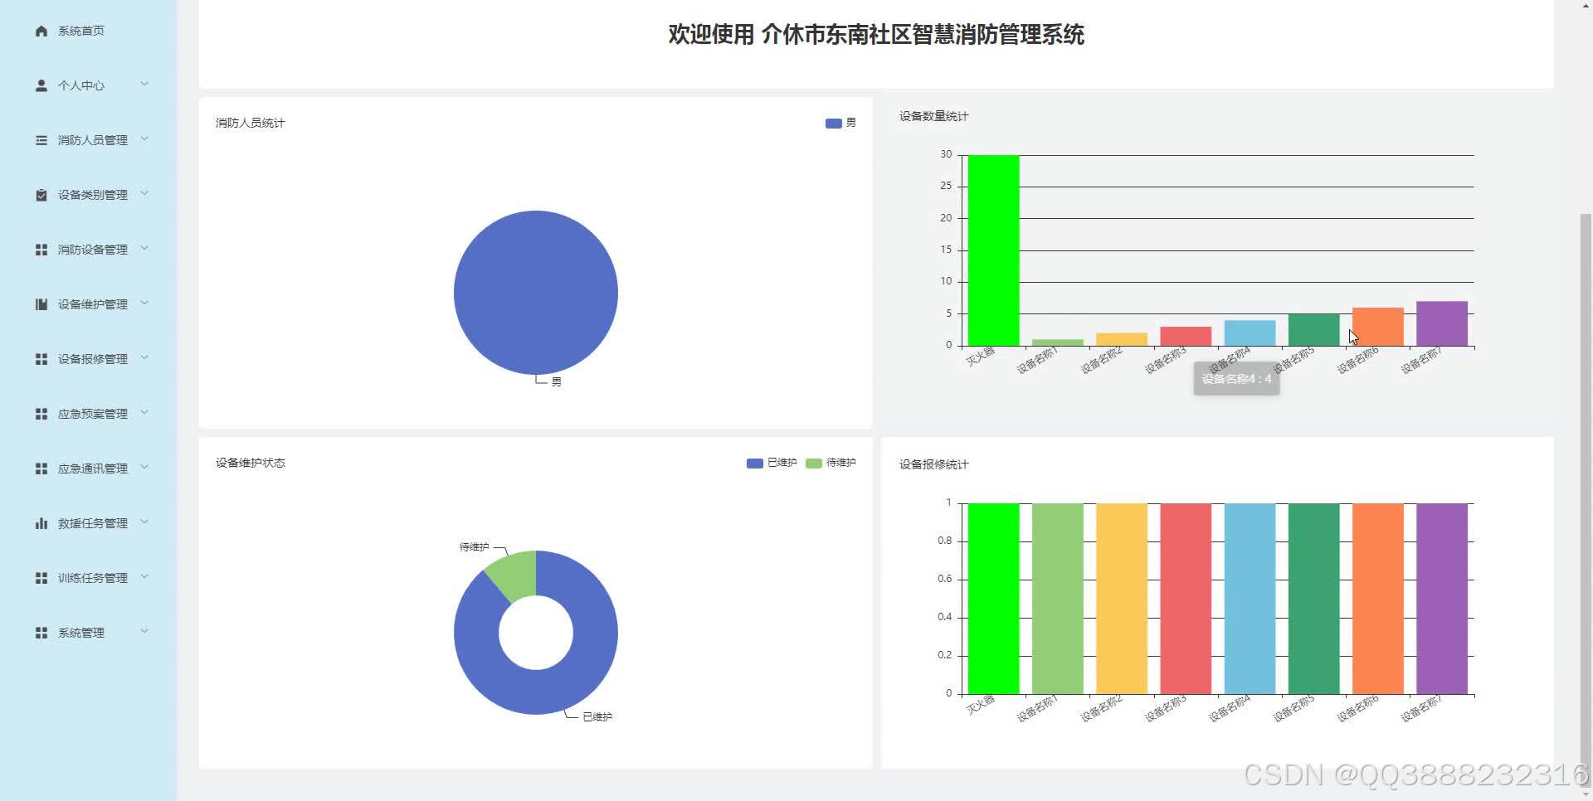Expand the 应急预案管理 chevron
Viewport: 1593px width, 801px height.
point(144,412)
